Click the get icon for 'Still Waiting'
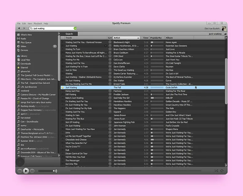243x196 pixels. pyautogui.click(x=110, y=94)
